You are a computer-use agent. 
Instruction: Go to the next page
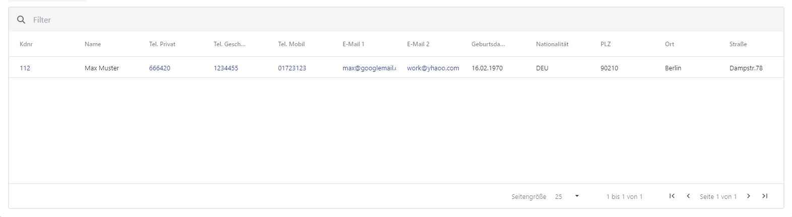(749, 196)
